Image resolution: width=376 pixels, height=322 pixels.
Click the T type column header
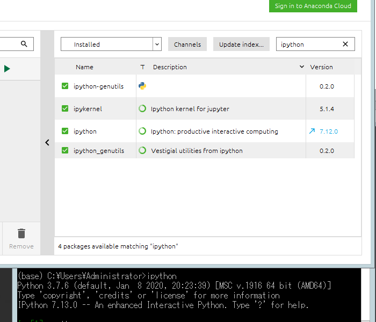(142, 67)
